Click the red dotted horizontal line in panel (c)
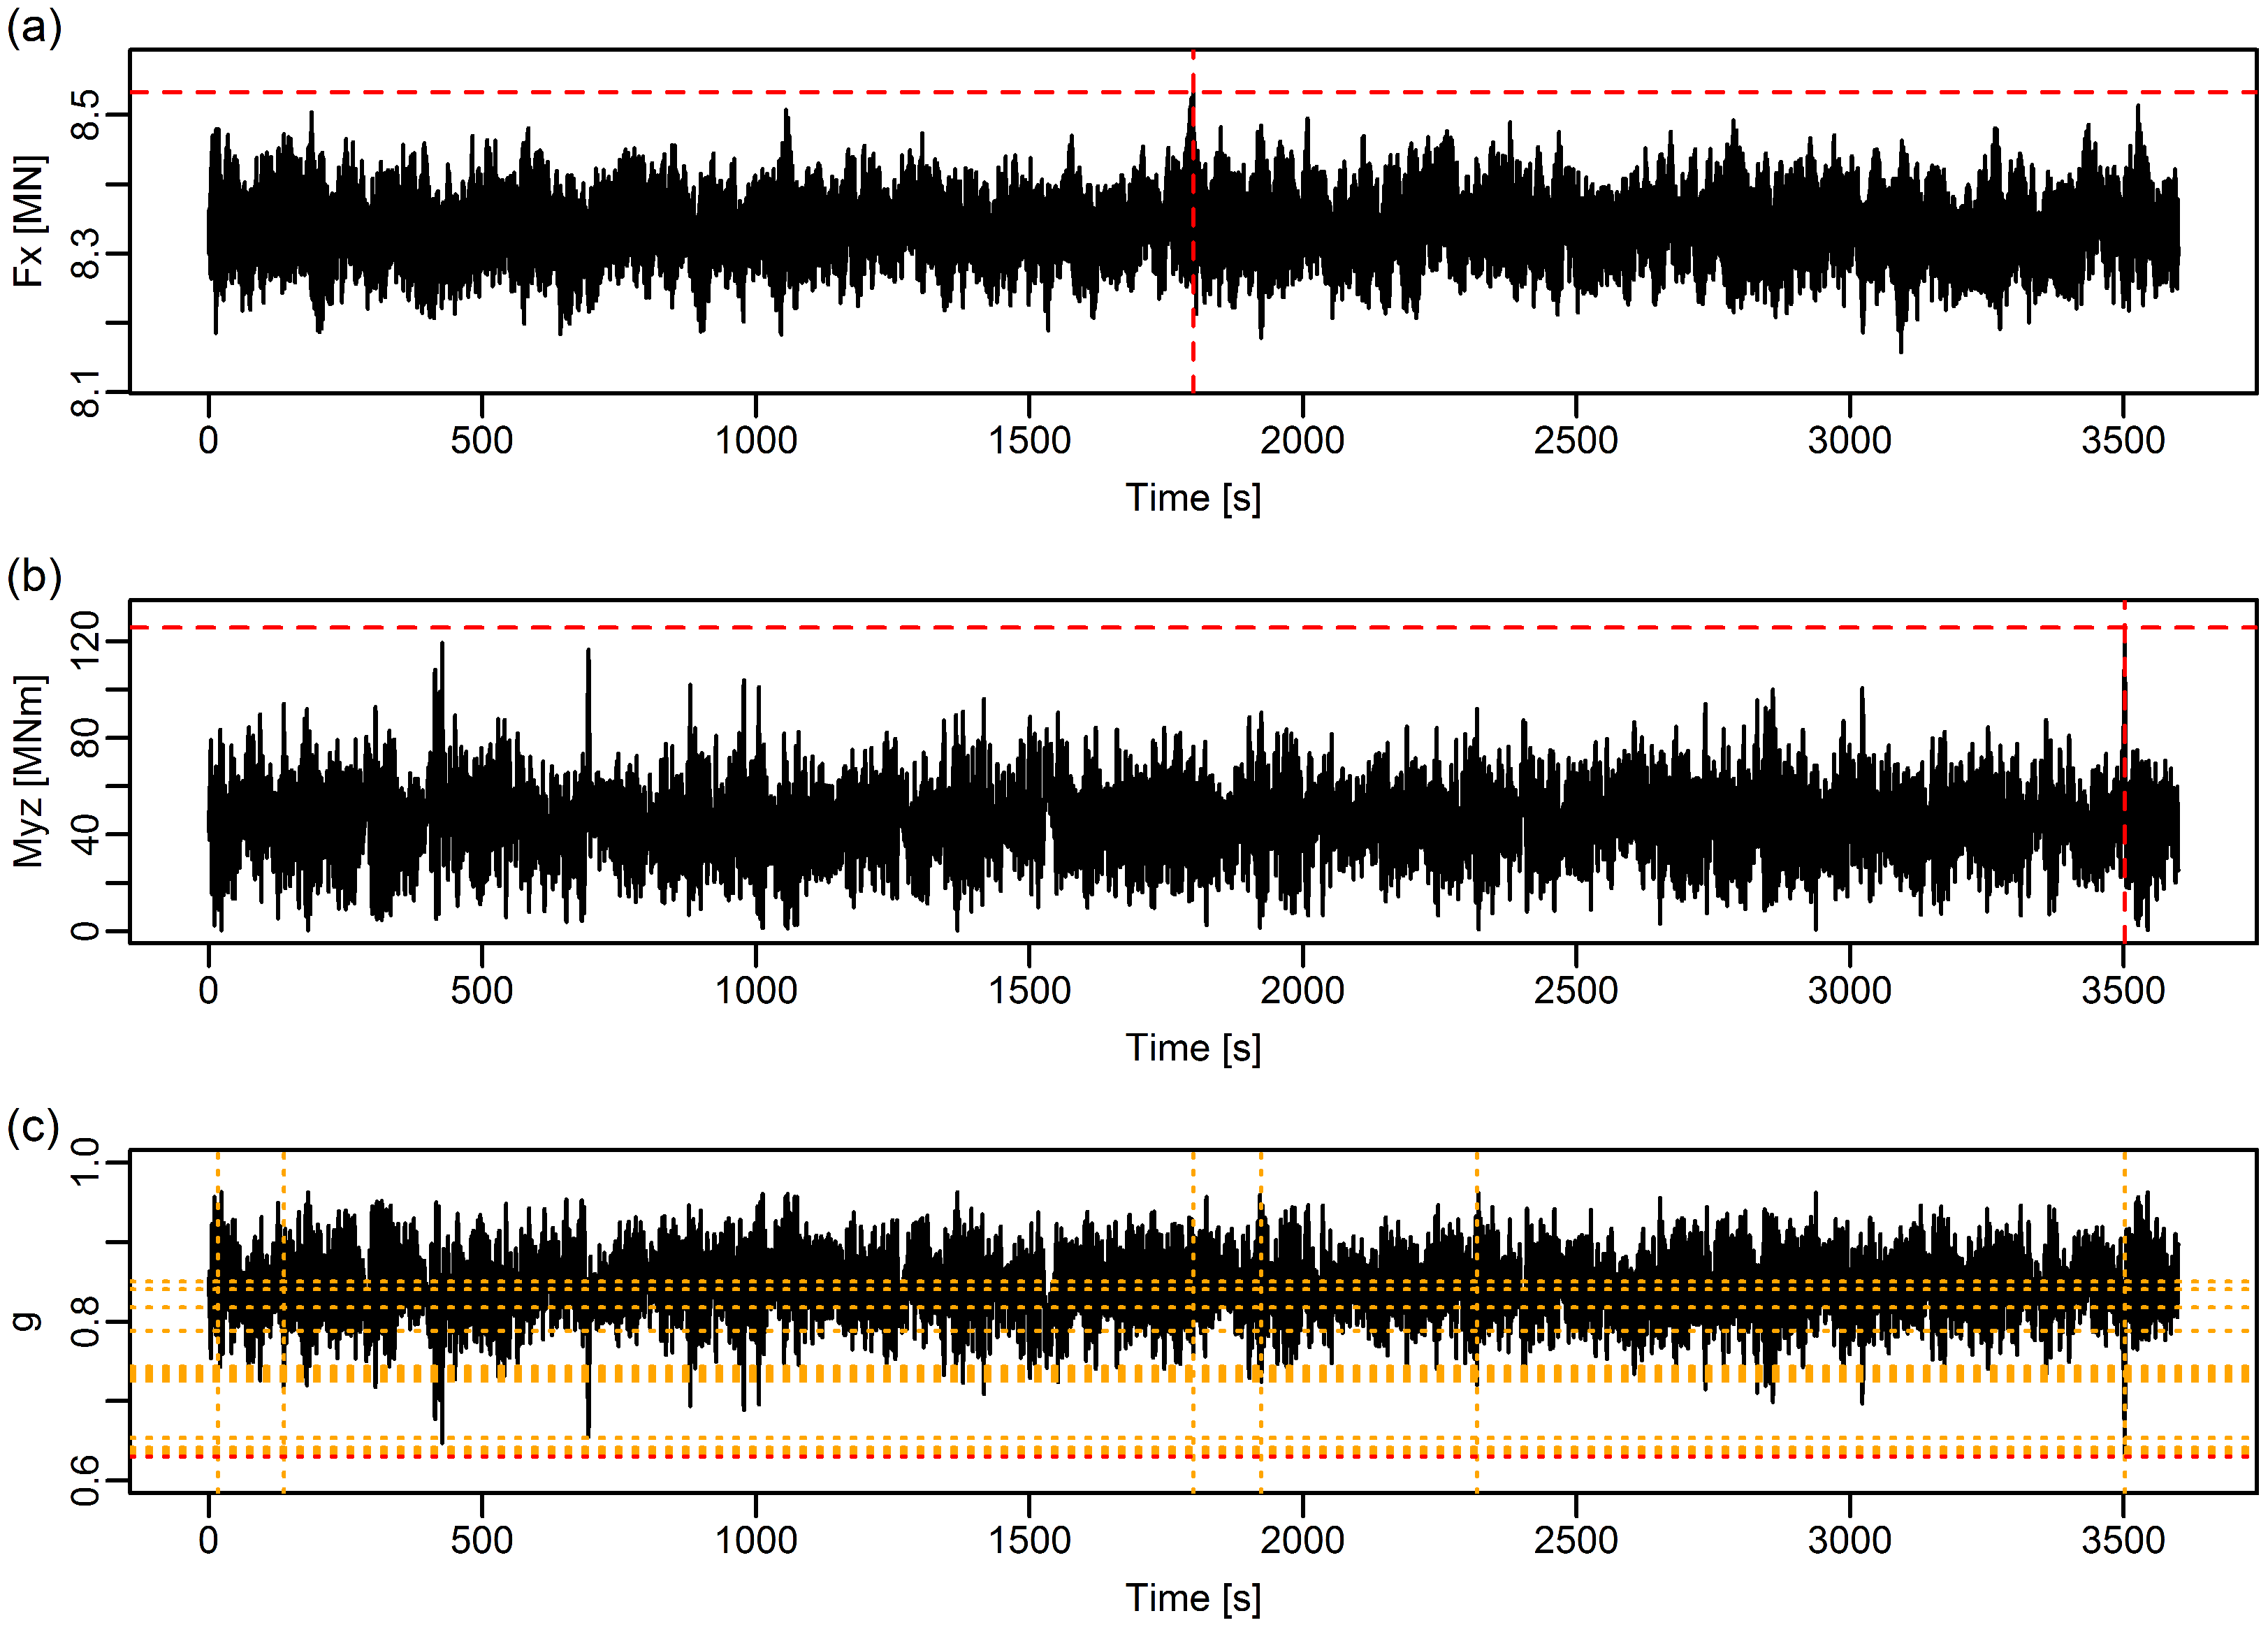This screenshot has height=1625, width=2268. click(1193, 1456)
